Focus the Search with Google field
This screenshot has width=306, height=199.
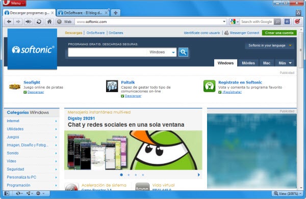pos(257,21)
